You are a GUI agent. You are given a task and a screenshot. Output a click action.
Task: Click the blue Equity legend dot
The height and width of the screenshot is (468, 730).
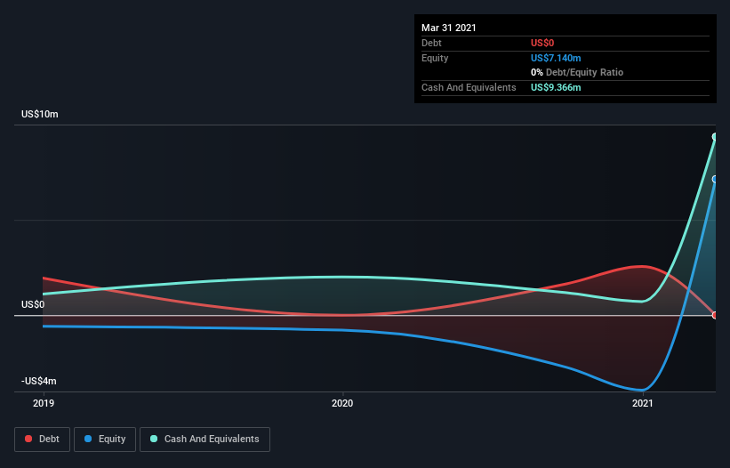click(x=88, y=439)
